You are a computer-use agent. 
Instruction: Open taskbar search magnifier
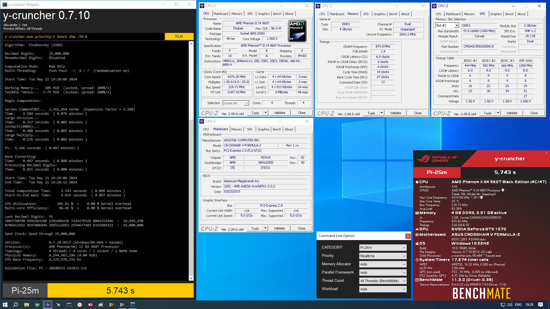[15, 305]
